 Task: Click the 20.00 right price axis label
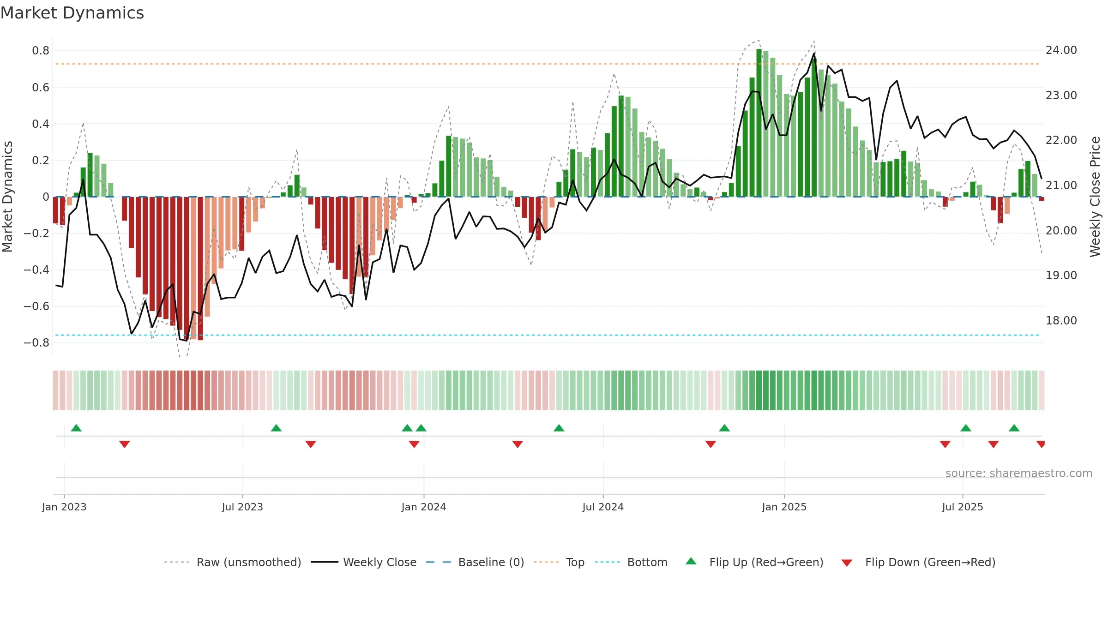(1061, 230)
